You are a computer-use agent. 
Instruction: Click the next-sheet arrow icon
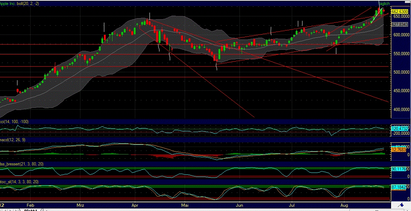pos(11,210)
